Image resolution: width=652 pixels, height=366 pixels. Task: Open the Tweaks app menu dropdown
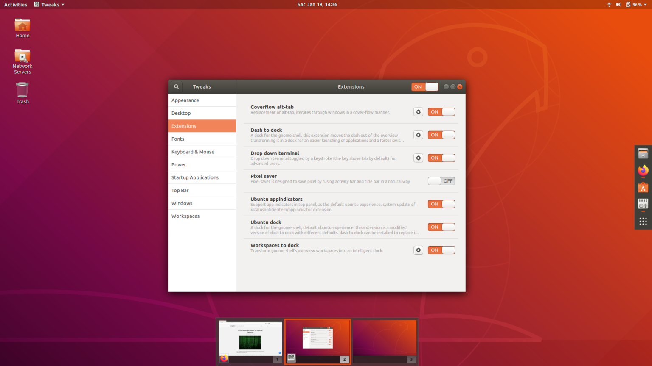coord(49,4)
